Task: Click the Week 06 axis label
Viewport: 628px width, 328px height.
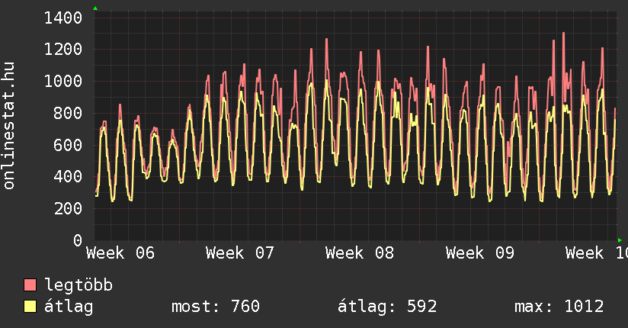Action: (120, 253)
